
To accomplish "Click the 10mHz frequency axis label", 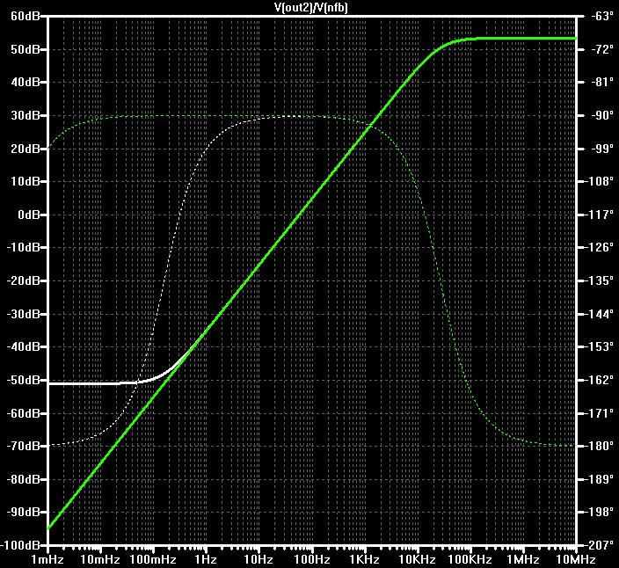I will [x=100, y=559].
